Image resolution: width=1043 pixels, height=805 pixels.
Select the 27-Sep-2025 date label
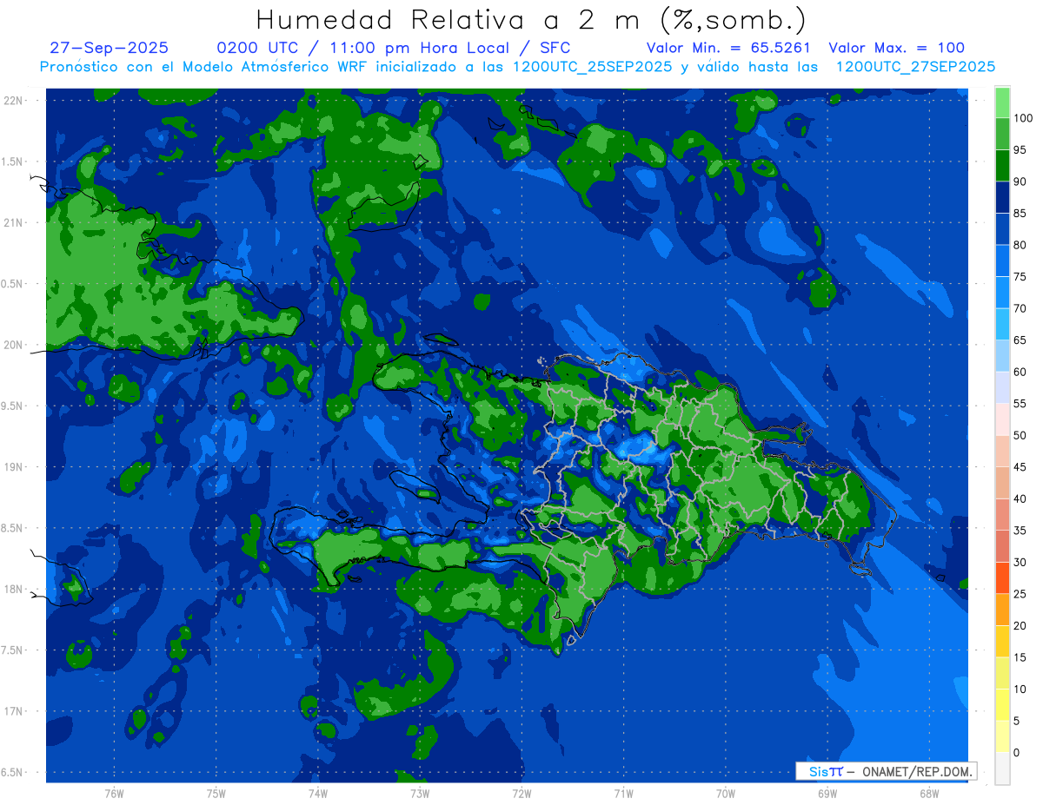click(109, 48)
